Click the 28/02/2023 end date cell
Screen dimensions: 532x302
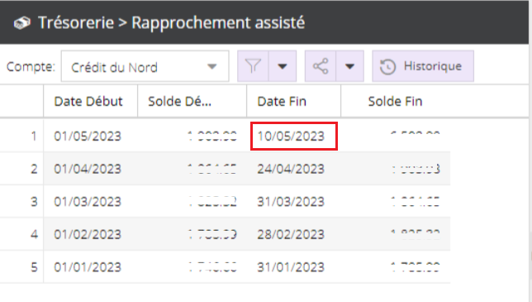point(291,234)
